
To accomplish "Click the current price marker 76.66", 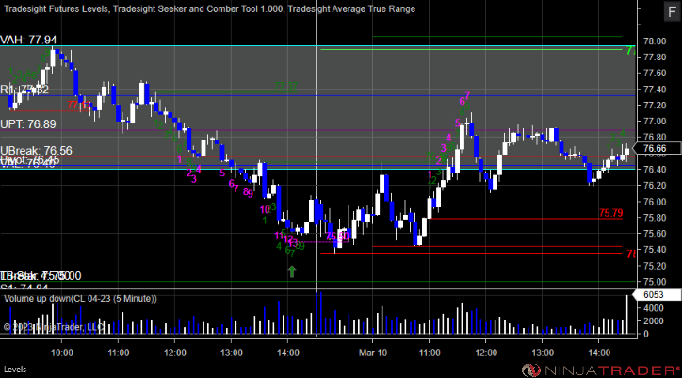I will point(658,149).
